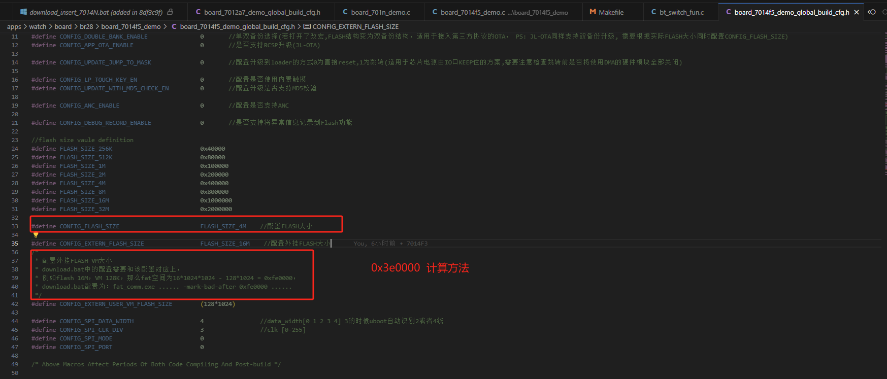
Task: Click the 'FLASH_SIZE_16M' value on line 35
Action: coord(225,244)
